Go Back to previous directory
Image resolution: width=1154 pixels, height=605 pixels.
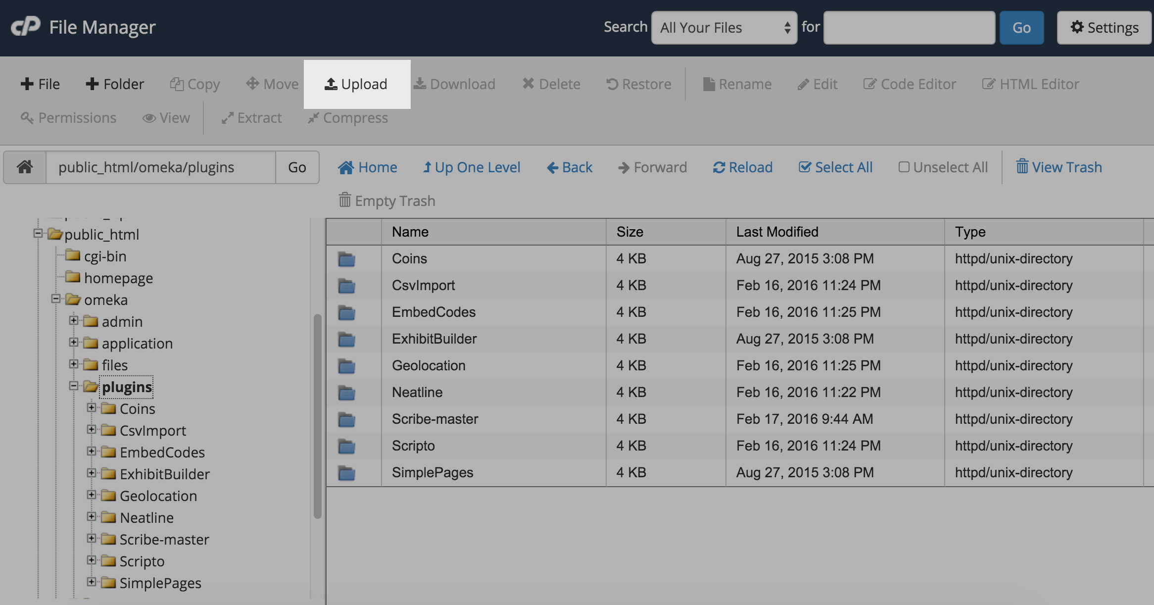[569, 167]
